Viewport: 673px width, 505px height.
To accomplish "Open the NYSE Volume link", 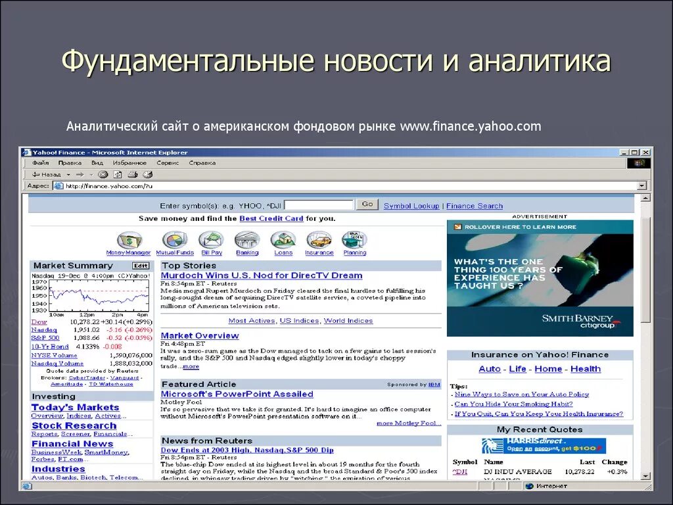I will point(54,356).
